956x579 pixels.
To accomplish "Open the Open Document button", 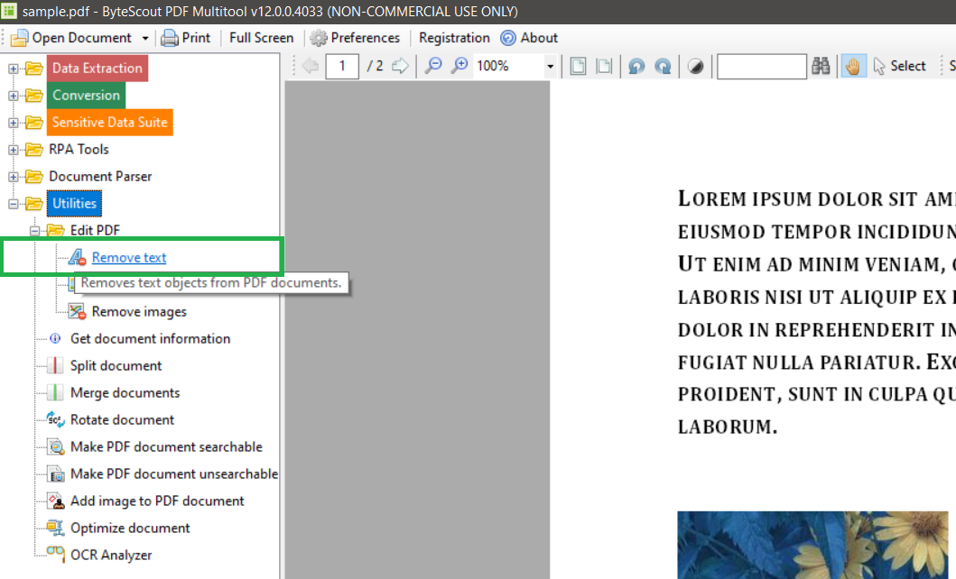I will 71,38.
